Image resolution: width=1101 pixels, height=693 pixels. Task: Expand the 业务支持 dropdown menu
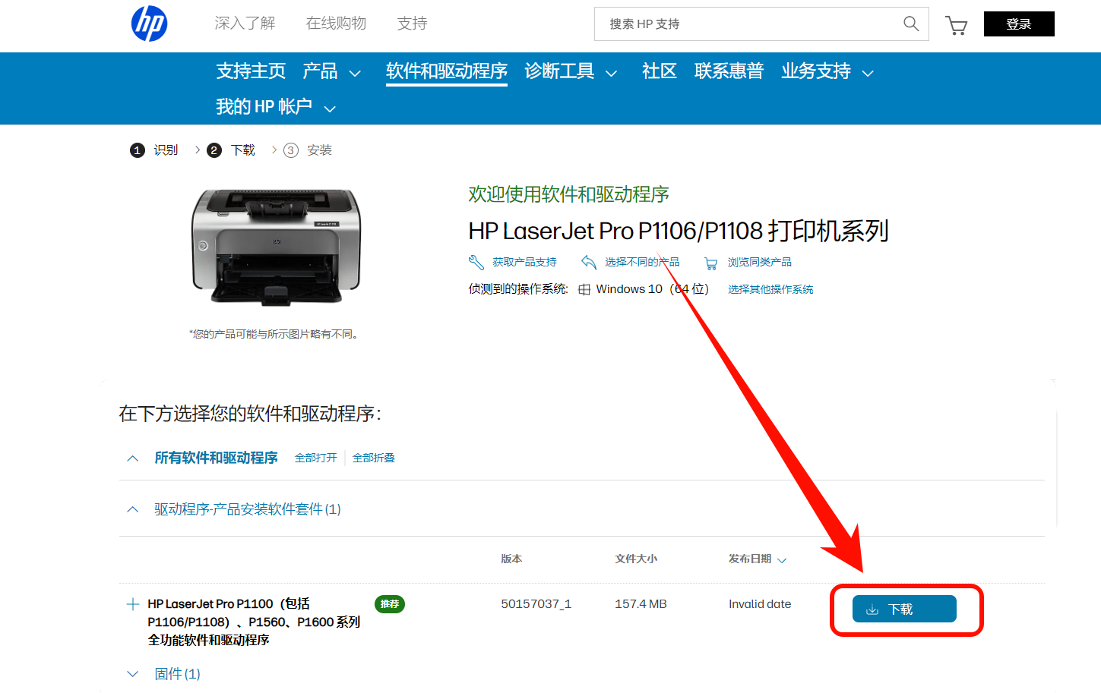point(827,71)
